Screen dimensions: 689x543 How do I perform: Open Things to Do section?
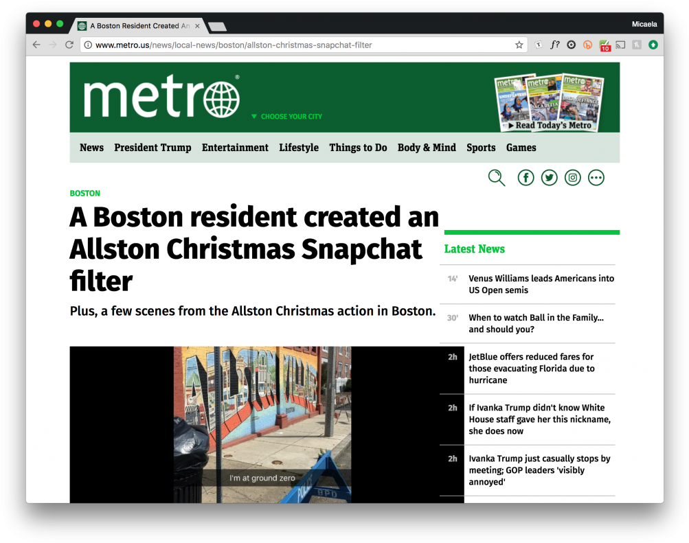358,148
